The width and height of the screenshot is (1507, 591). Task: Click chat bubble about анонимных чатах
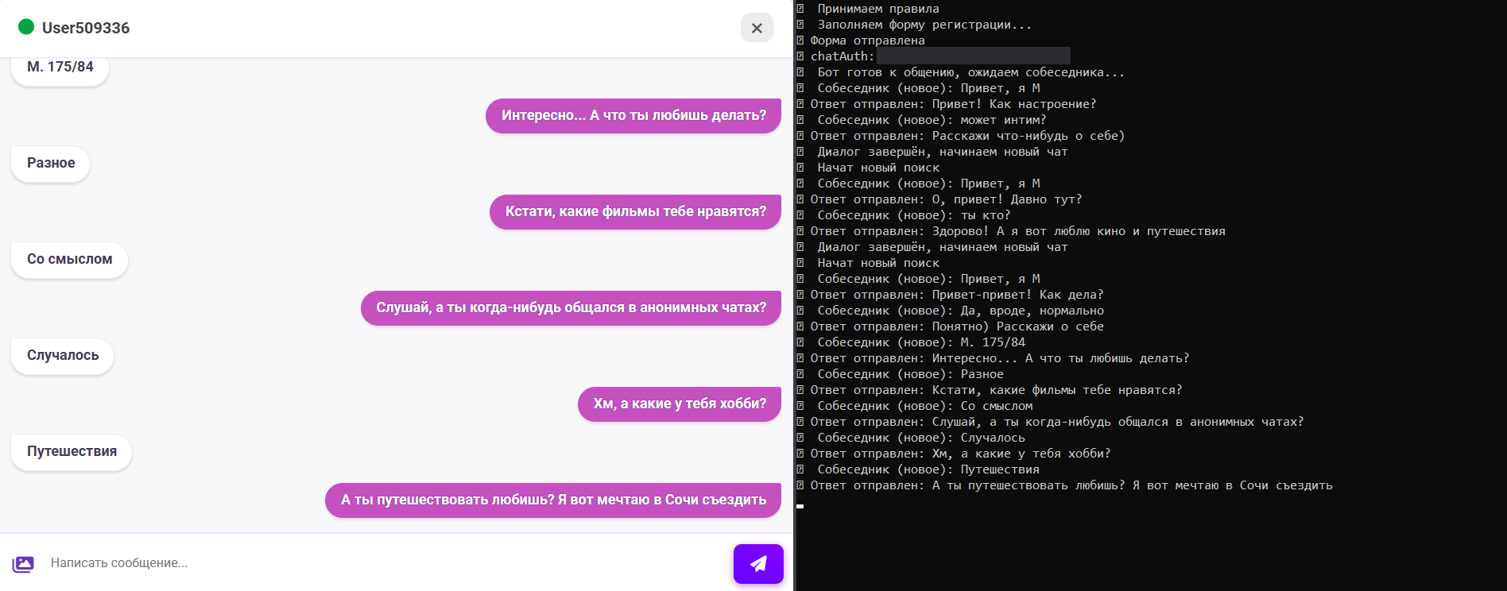pos(571,308)
